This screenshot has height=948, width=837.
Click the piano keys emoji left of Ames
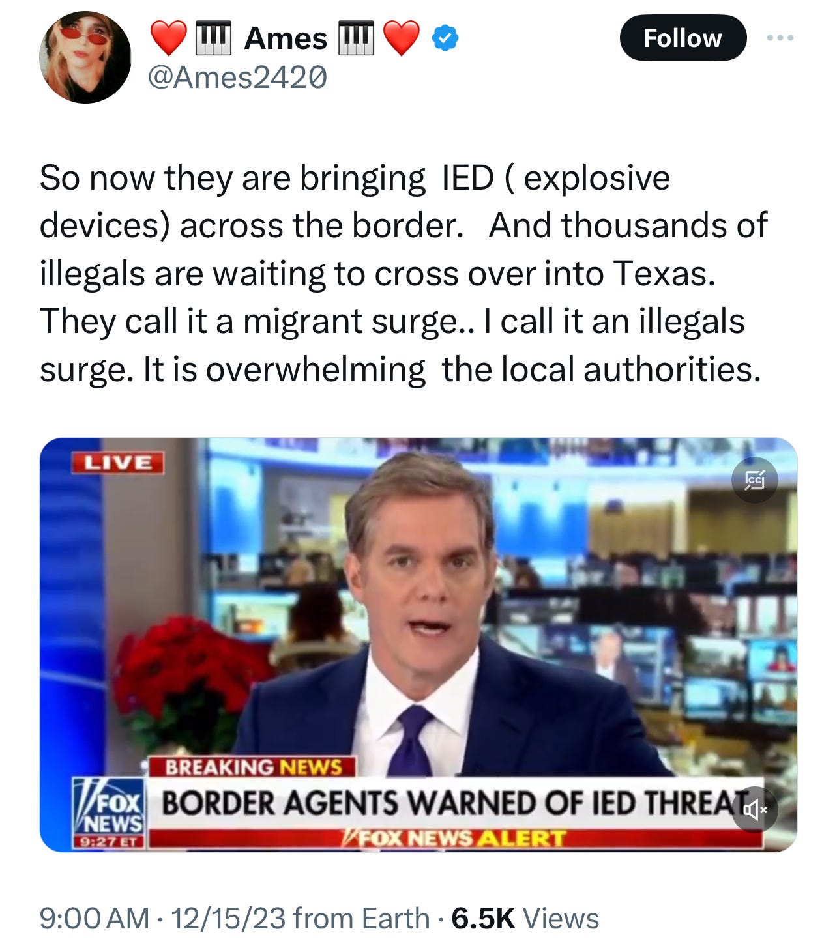214,38
